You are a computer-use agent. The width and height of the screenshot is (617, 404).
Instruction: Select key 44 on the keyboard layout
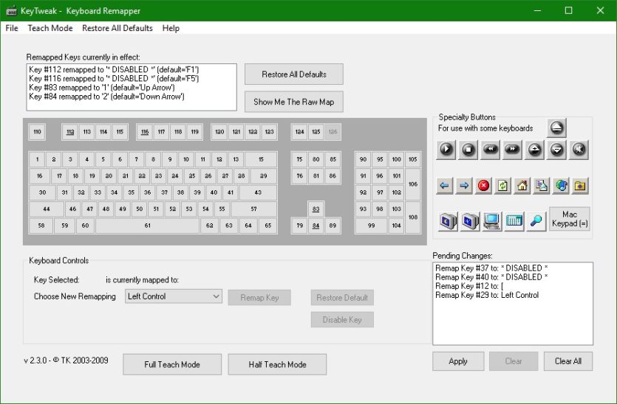(47, 209)
